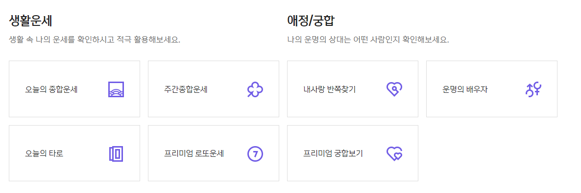This screenshot has height=193, width=581.
Task: Click the 애정/궁합 section heading
Action: [x=311, y=21]
